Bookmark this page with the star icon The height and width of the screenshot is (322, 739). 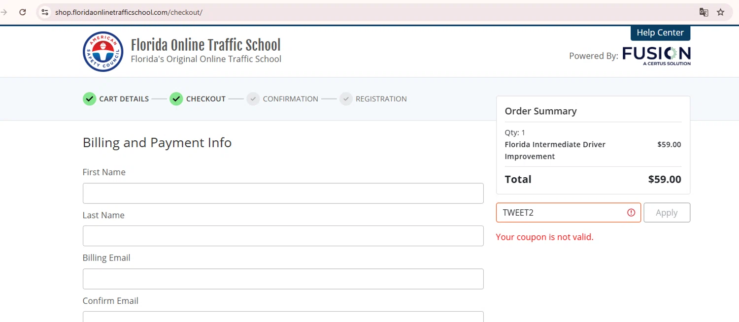pyautogui.click(x=721, y=12)
